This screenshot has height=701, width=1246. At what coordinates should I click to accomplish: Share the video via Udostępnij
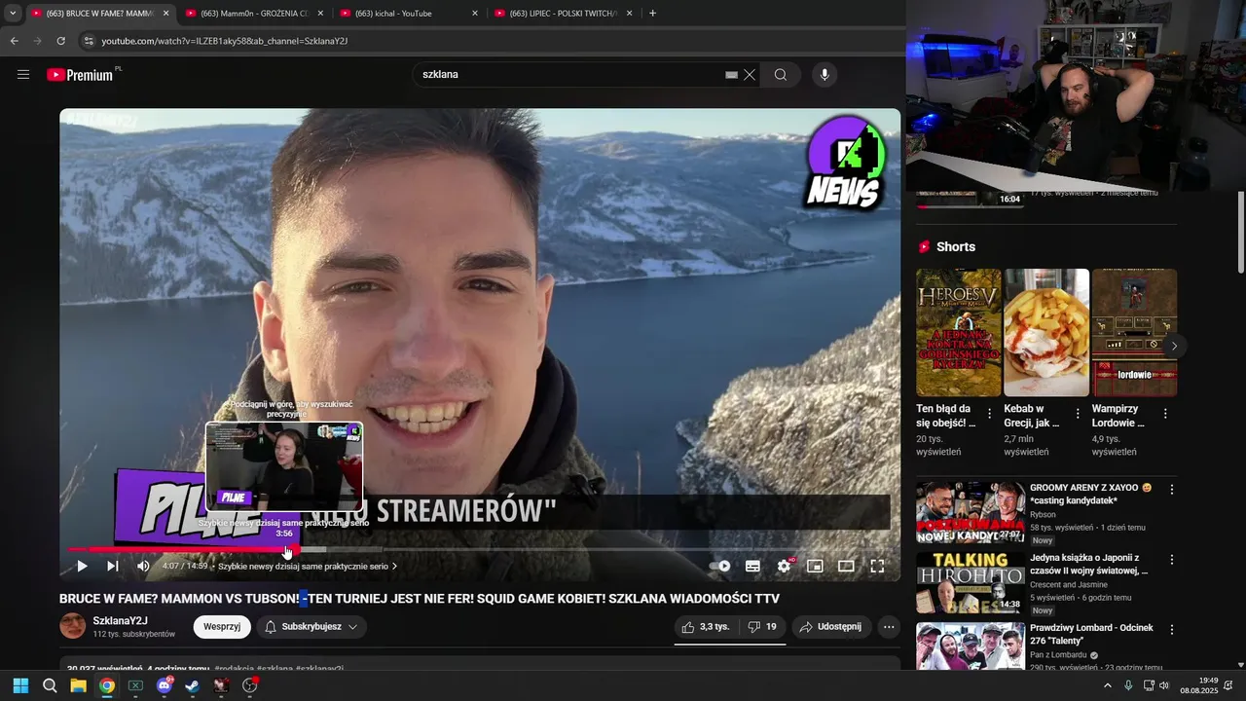(x=831, y=627)
